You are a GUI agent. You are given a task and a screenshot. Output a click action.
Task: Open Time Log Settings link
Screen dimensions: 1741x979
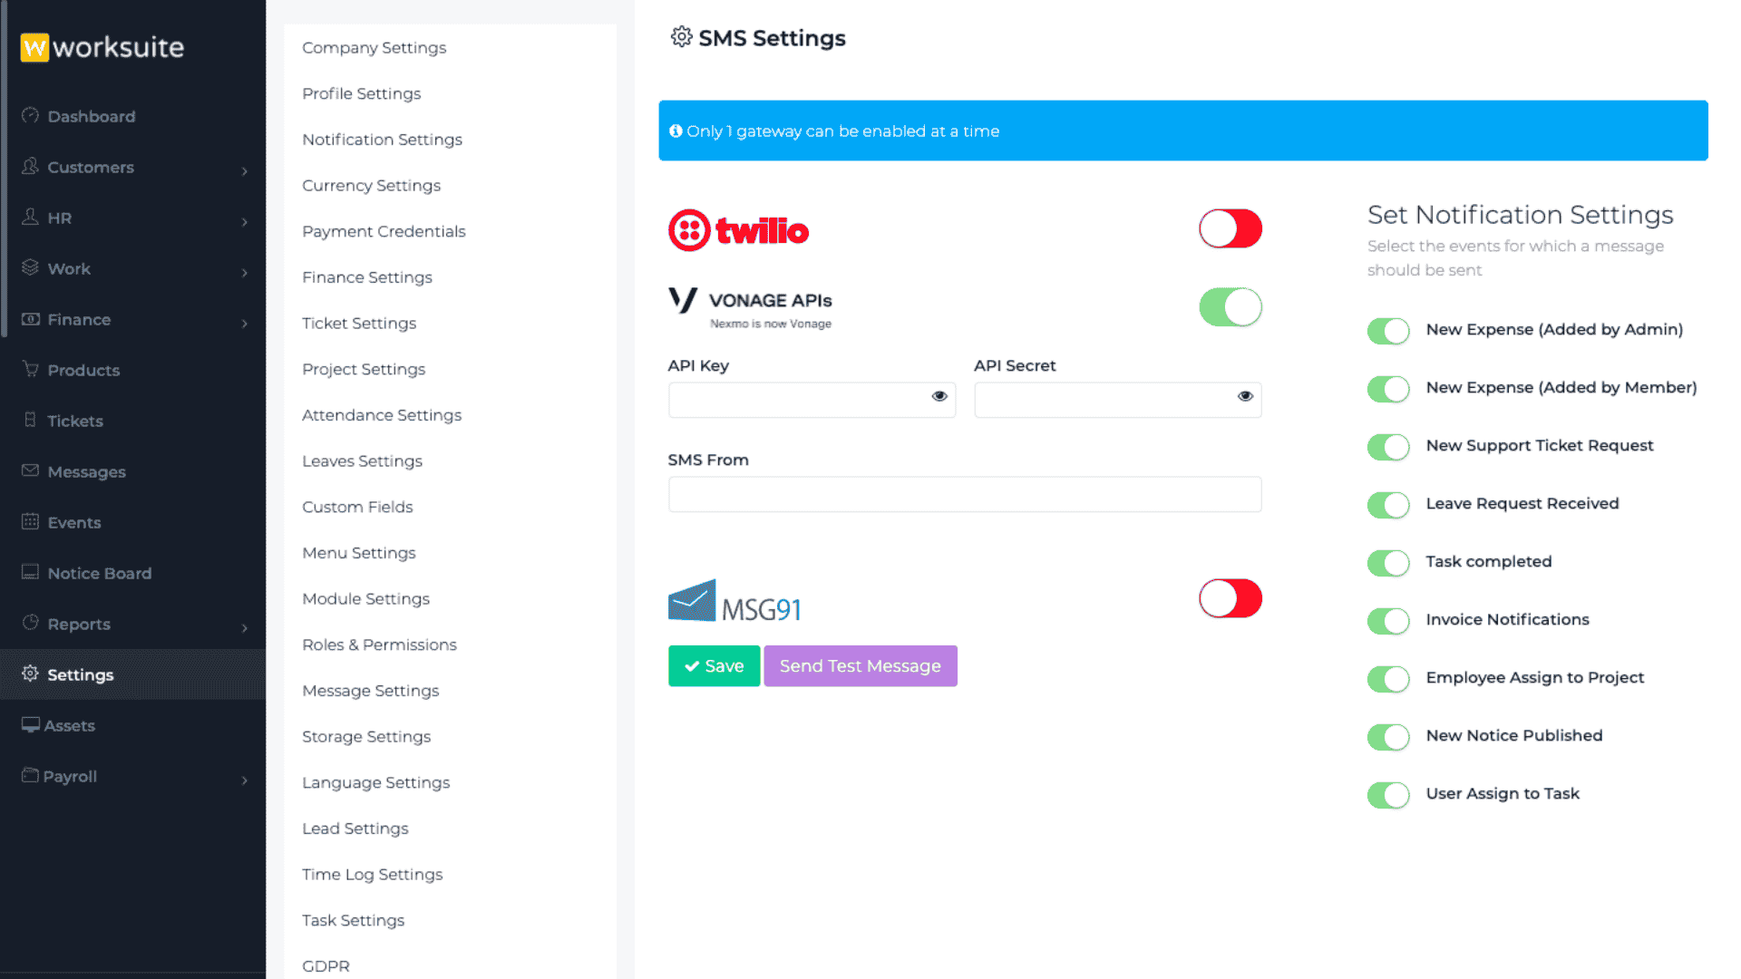372,874
